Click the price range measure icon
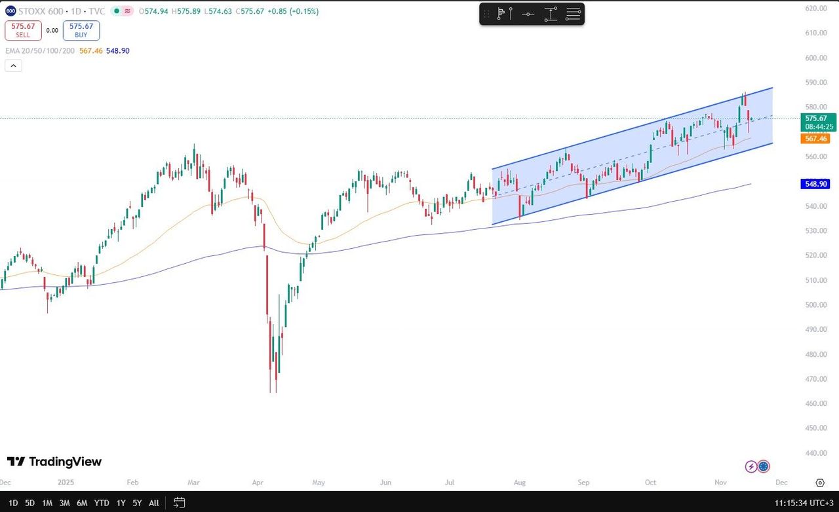 [551, 14]
